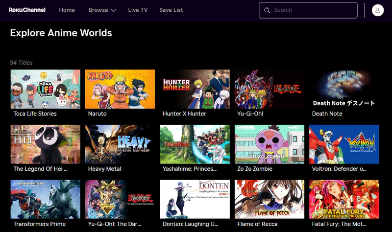
Task: Open The Legend Of Hei thumbnail
Action: click(x=46, y=144)
